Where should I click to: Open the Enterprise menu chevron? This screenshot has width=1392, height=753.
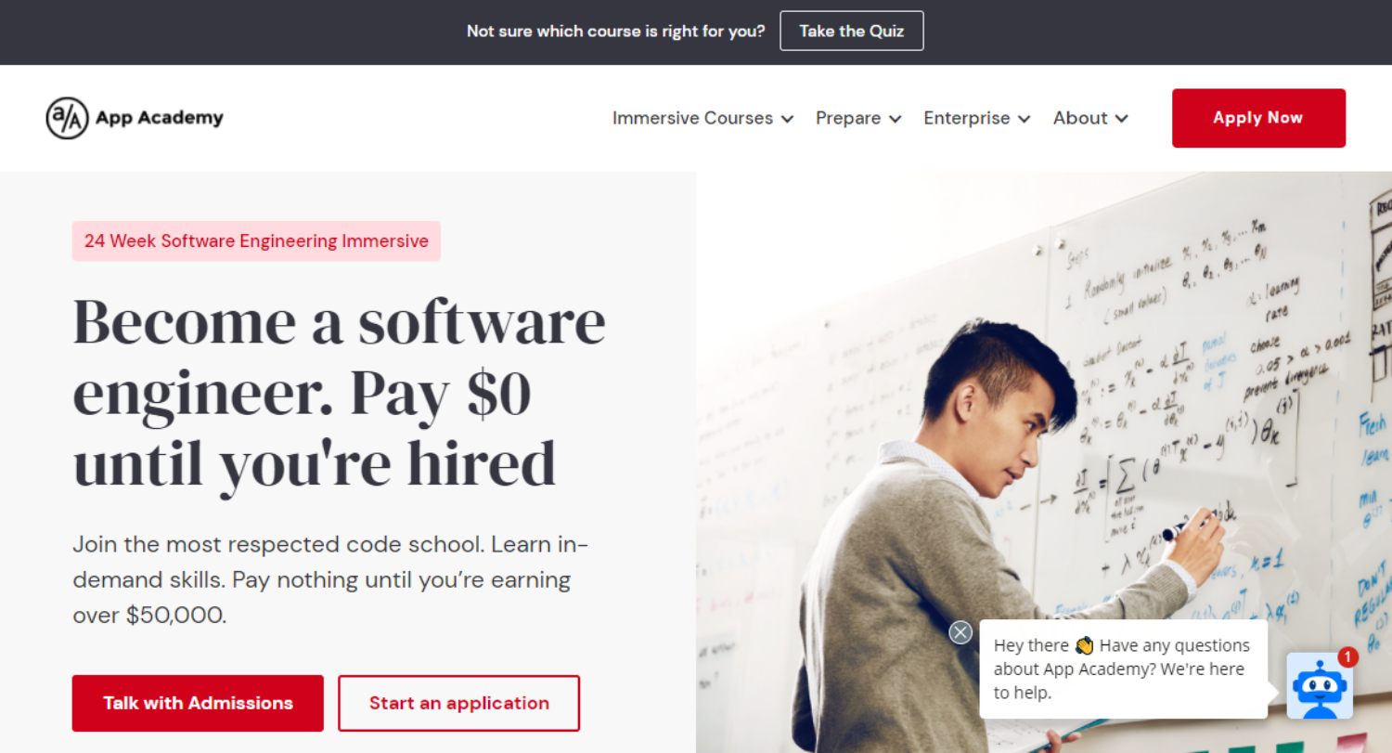pyautogui.click(x=1024, y=119)
